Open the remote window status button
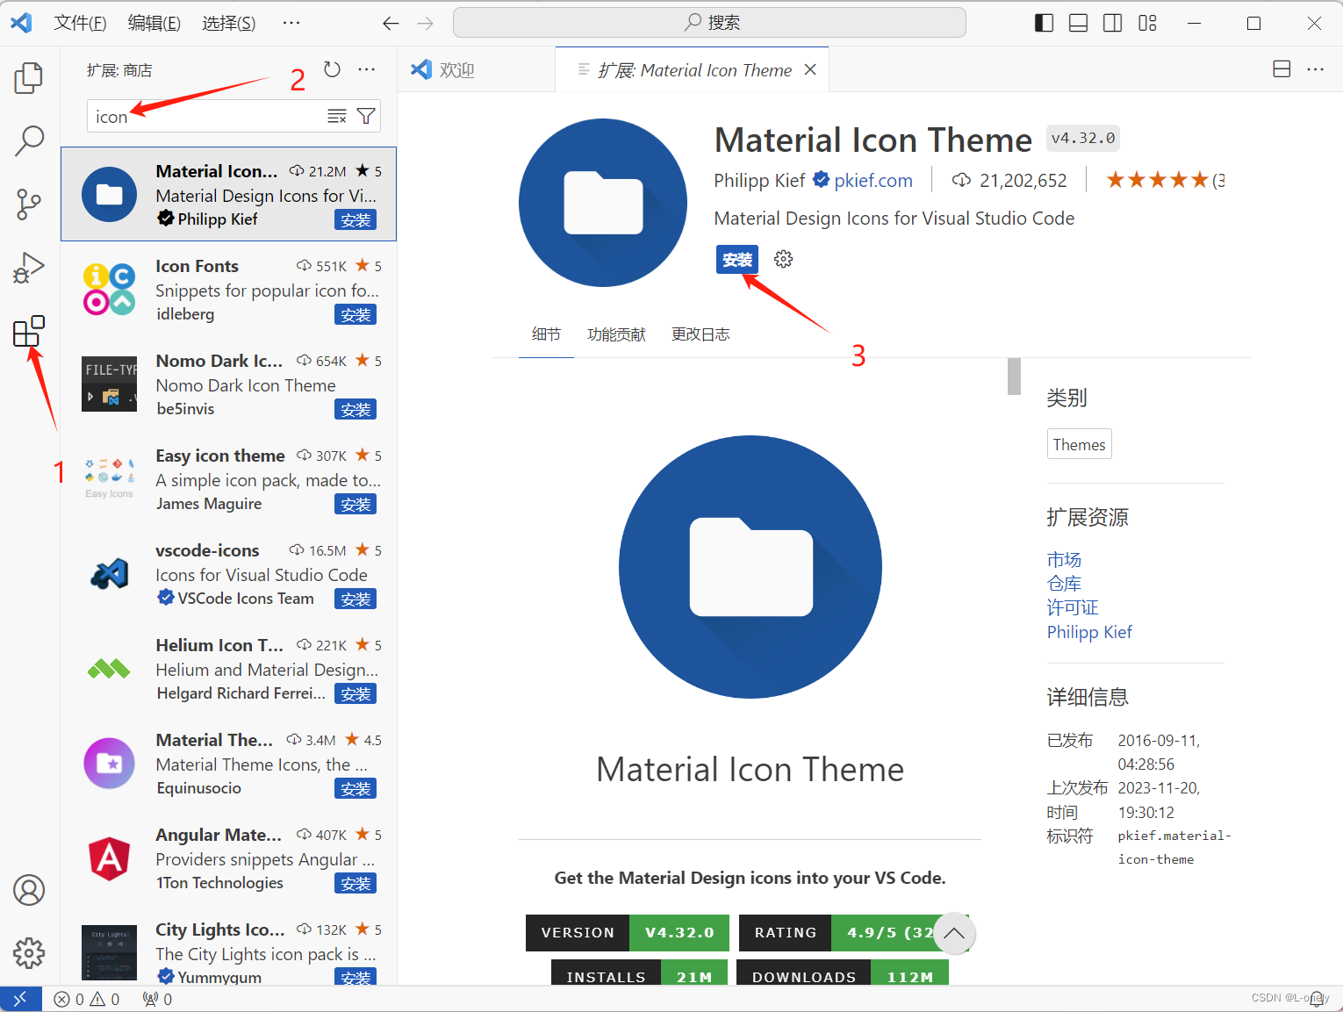This screenshot has height=1012, width=1343. click(x=20, y=999)
